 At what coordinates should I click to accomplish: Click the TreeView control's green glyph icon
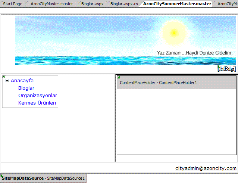click(4, 77)
